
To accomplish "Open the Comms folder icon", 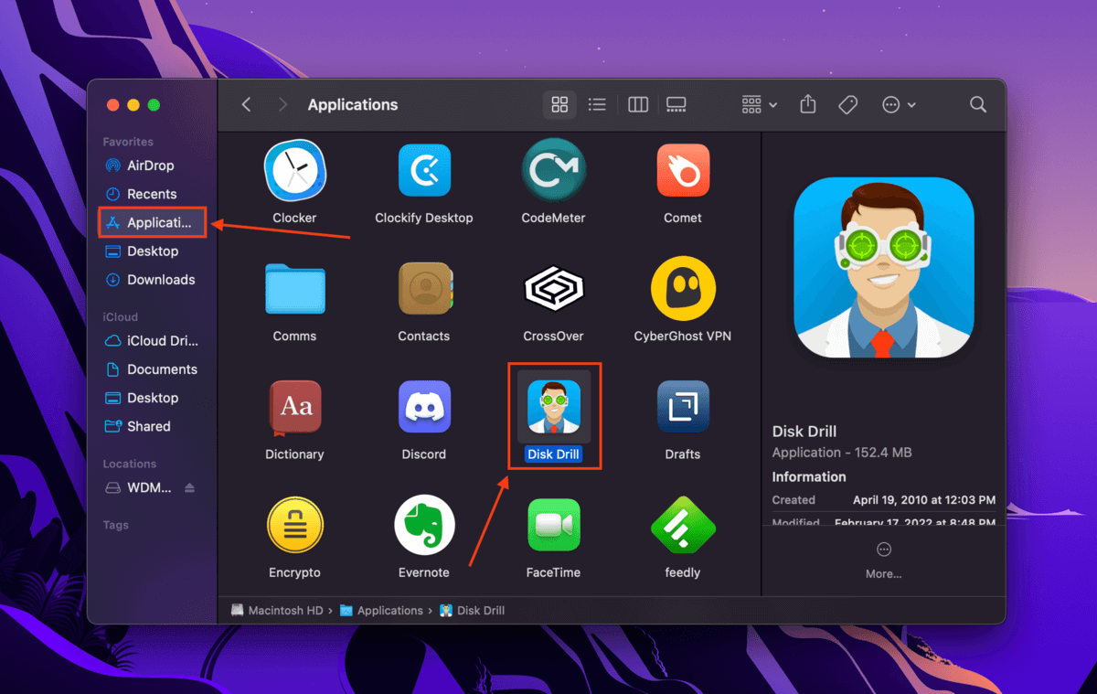I will [294, 289].
